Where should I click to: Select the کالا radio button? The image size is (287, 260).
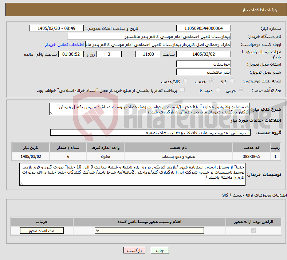tap(232, 81)
